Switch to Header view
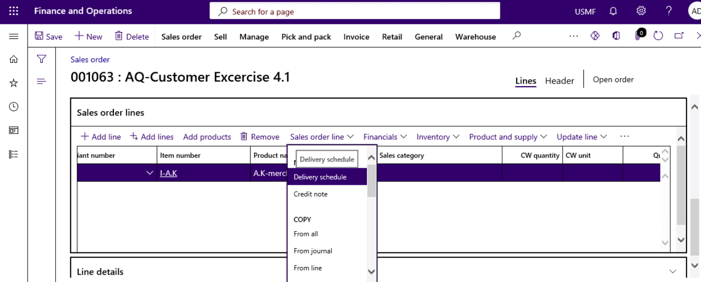This screenshot has width=701, height=282. tap(559, 81)
